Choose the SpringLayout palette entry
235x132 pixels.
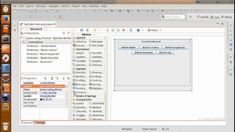[x=96, y=84]
